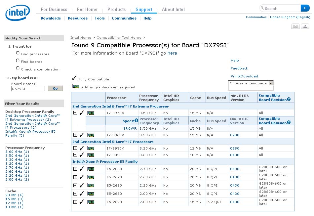The width and height of the screenshot is (314, 216).
Task: Click graphics card icon in E5-2680 row
Action: 91,169
